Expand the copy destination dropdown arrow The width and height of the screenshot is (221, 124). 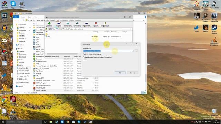point(132,51)
